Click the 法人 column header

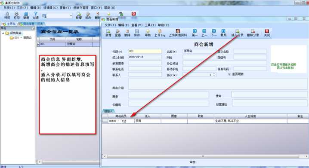[x=148, y=116]
